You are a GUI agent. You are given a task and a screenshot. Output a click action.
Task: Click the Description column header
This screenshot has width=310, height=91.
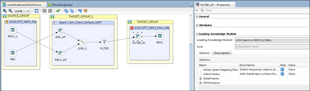pyautogui.click(x=259, y=65)
